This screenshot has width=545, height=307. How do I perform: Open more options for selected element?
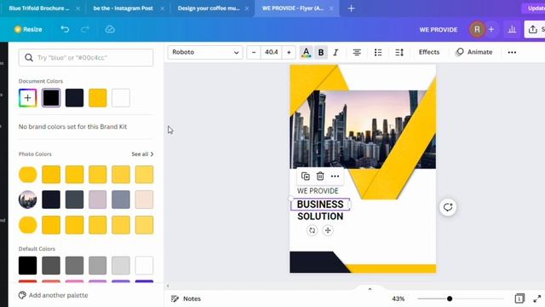pyautogui.click(x=335, y=177)
